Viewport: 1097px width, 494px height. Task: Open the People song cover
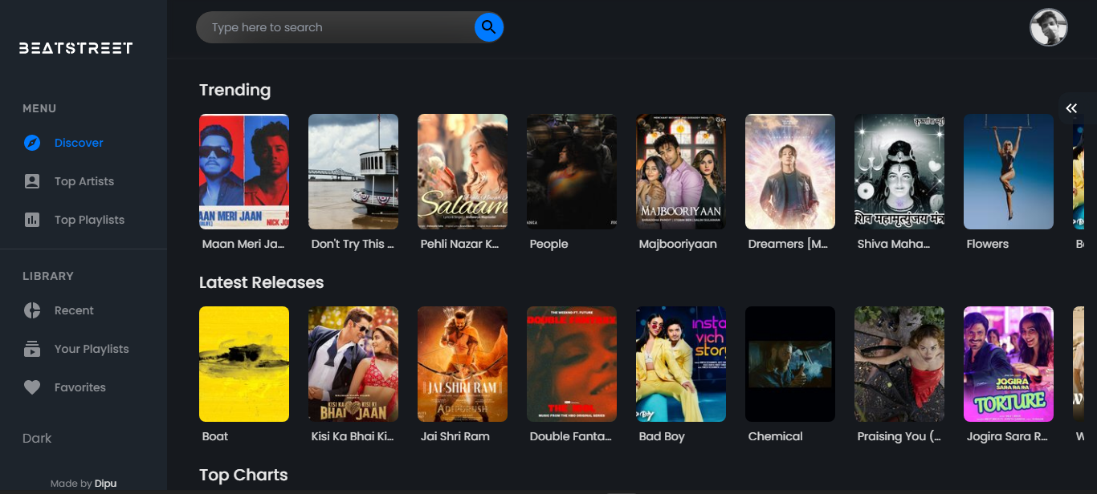[572, 172]
